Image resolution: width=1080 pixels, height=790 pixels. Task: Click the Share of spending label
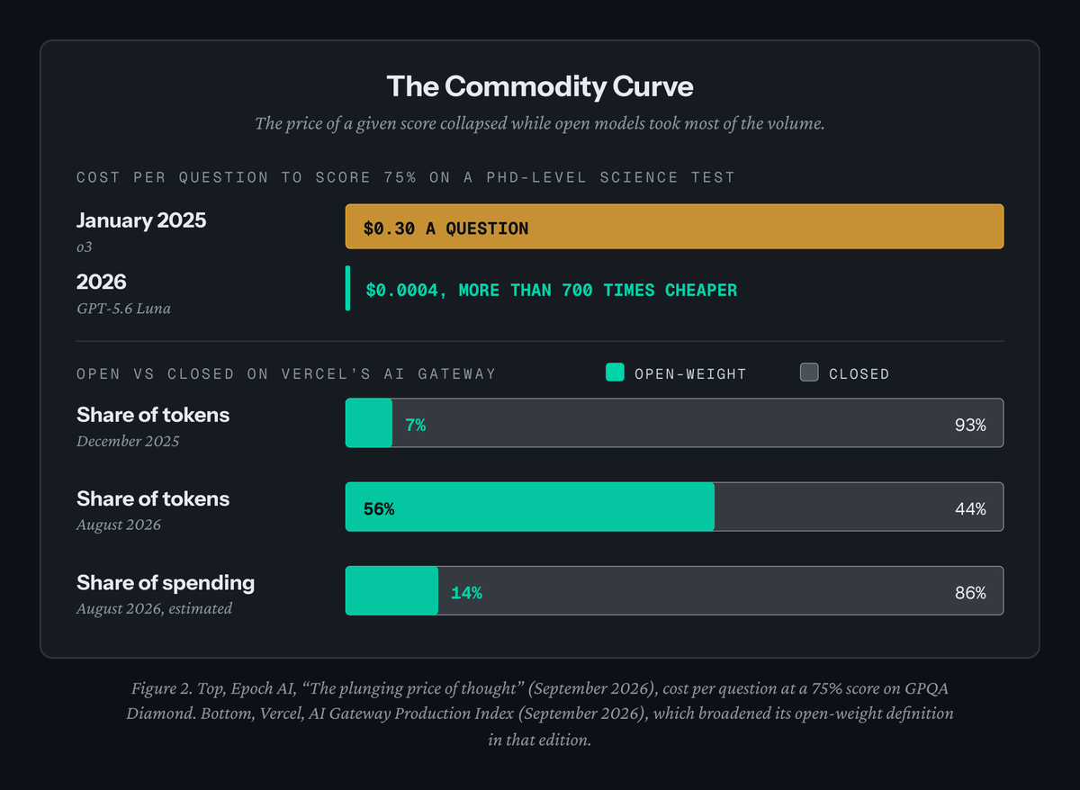(166, 583)
